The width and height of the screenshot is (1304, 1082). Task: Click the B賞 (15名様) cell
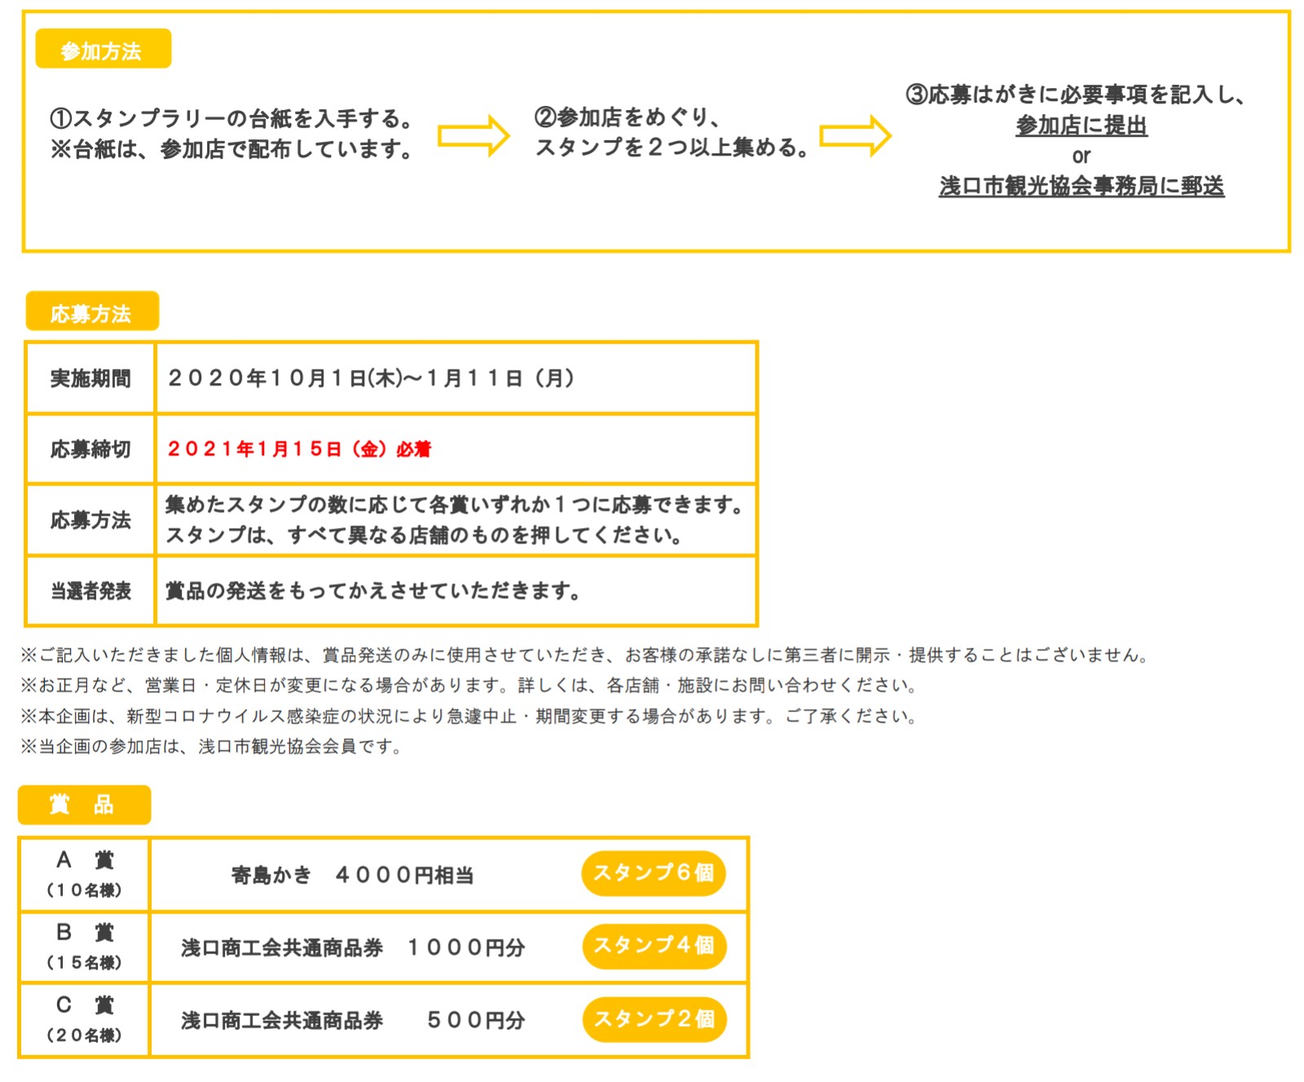click(84, 947)
